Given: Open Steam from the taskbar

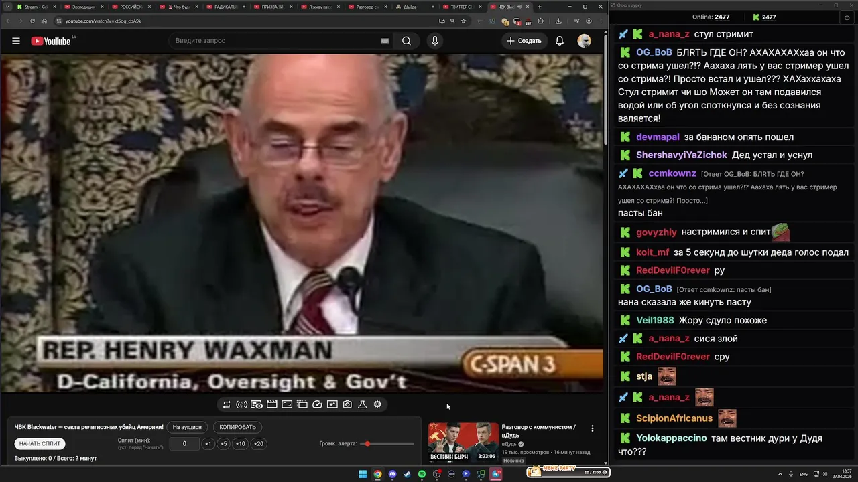Looking at the screenshot, I should coord(407,474).
